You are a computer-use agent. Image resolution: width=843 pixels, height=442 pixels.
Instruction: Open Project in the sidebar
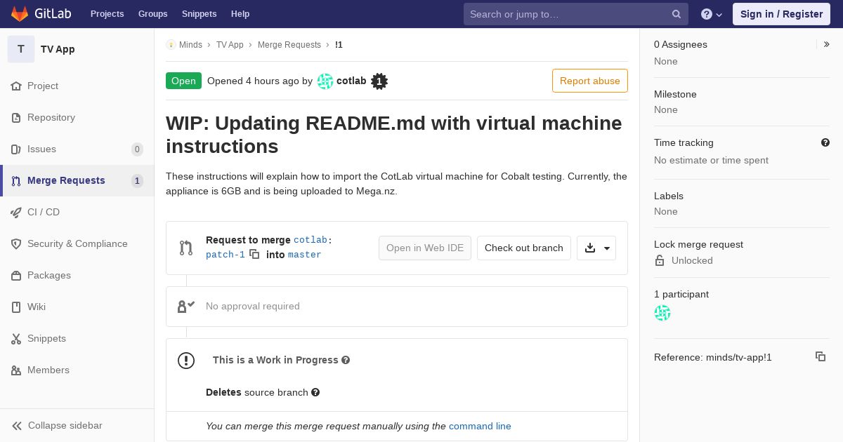tap(77, 86)
